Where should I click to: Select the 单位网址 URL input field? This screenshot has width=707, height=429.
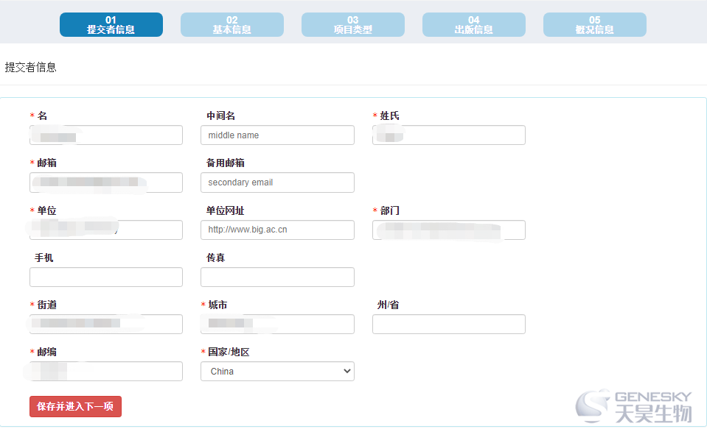[x=277, y=230]
